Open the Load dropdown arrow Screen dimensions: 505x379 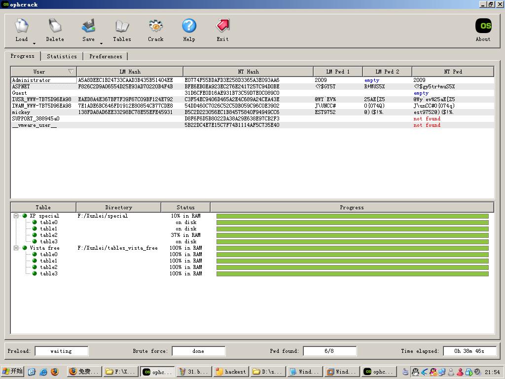click(34, 43)
